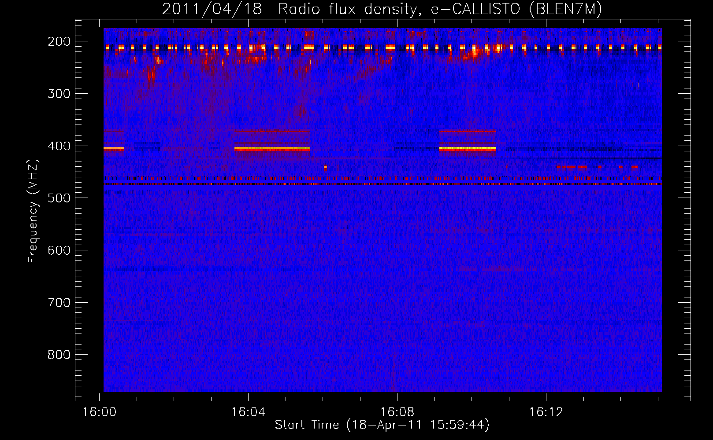Click the 400 frequency tick label

[59, 146]
